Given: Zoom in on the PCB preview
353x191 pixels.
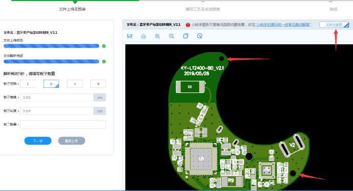Looking at the screenshot, I should point(157,36).
